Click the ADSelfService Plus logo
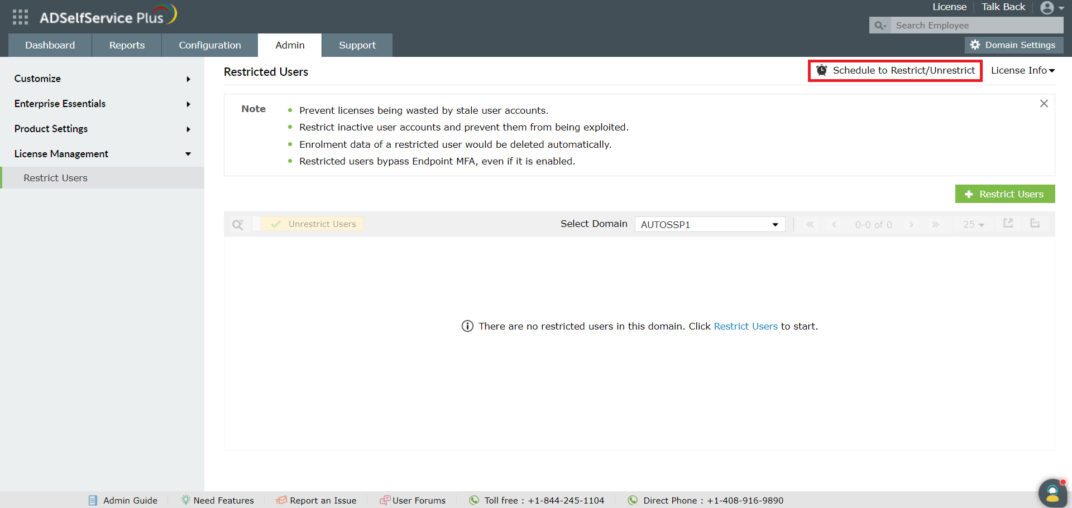Viewport: 1072px width, 508px height. coord(108,16)
